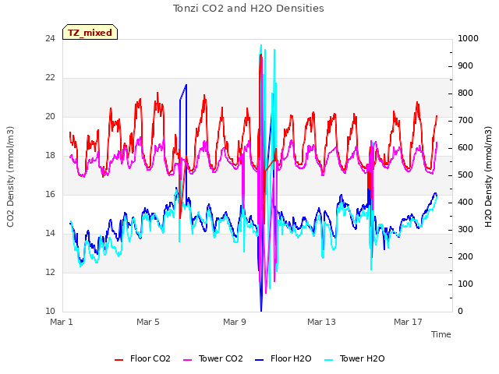
Task: Select the red Floor CO2 legend swatch
Action: [119, 360]
